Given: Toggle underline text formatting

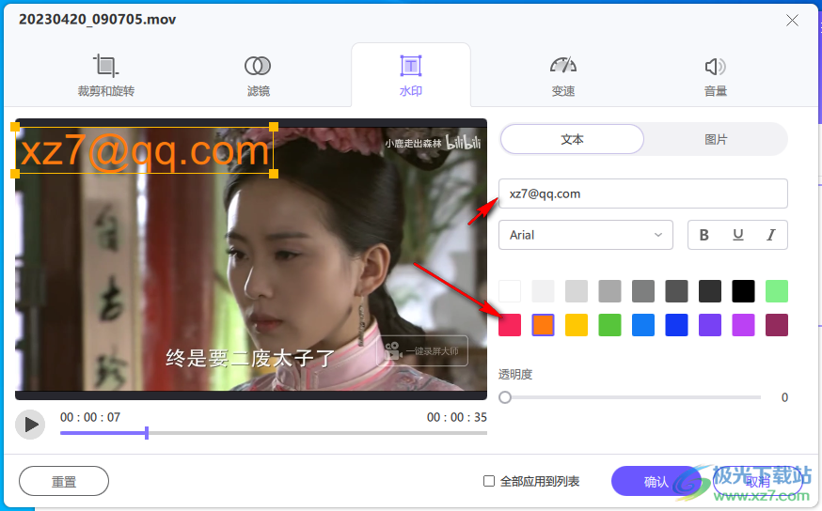Looking at the screenshot, I should pyautogui.click(x=737, y=235).
